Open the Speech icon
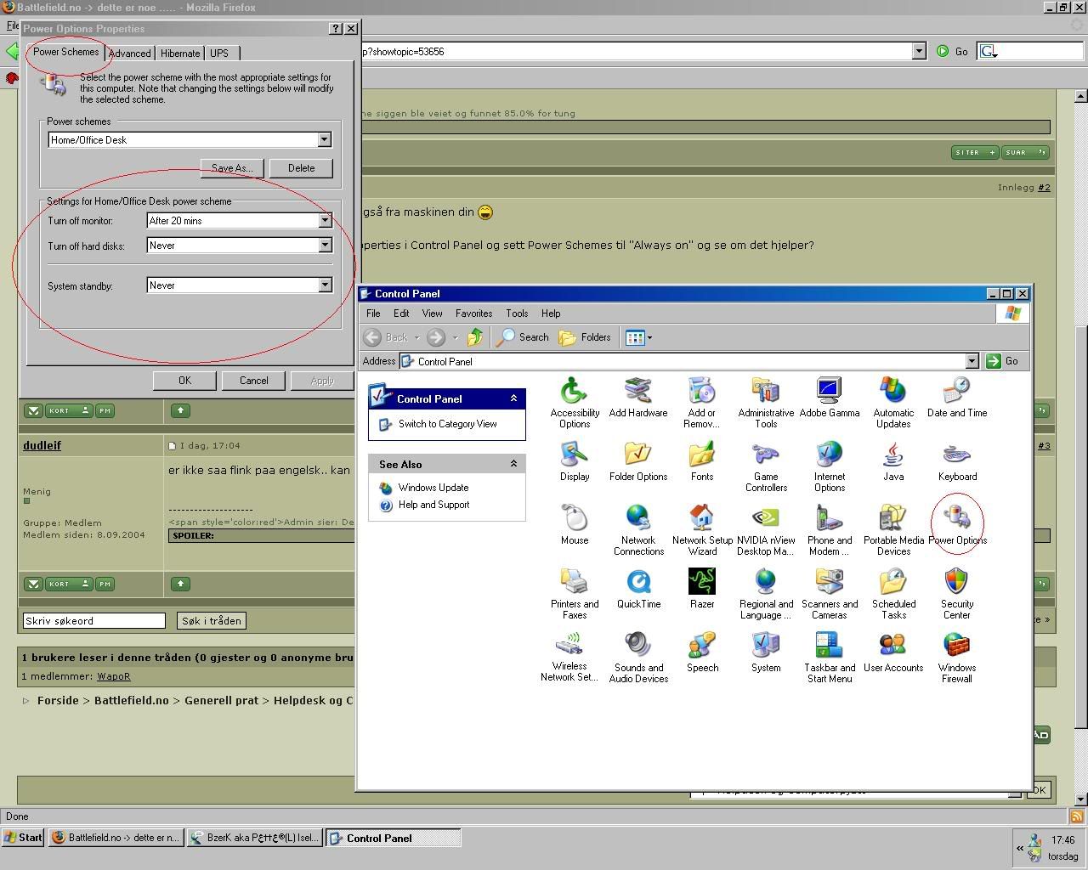 click(x=702, y=652)
